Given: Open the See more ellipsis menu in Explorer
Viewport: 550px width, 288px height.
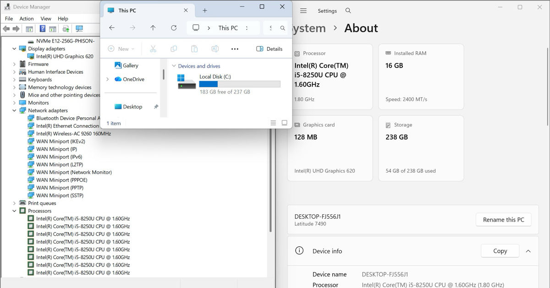Looking at the screenshot, I should 235,49.
